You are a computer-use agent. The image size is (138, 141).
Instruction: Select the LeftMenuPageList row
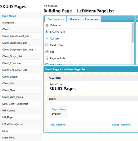(x=21, y=124)
